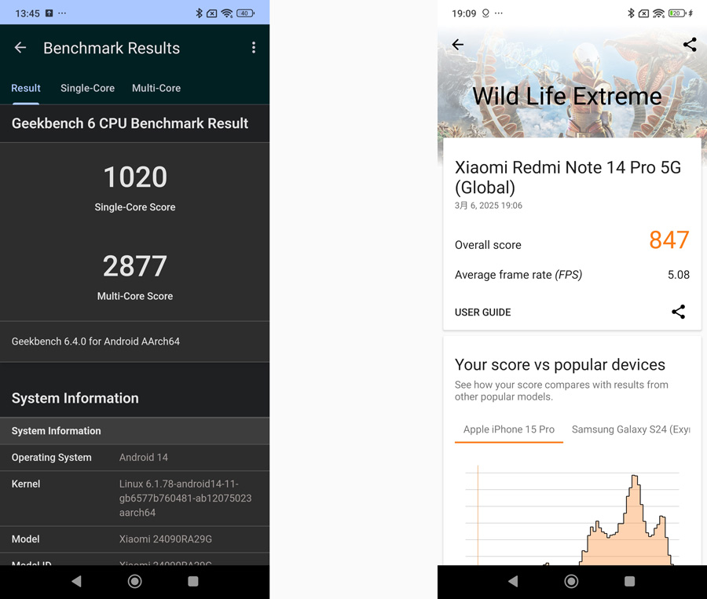Tap the notification icon right of 19:09
The height and width of the screenshot is (599, 707).
tap(485, 13)
